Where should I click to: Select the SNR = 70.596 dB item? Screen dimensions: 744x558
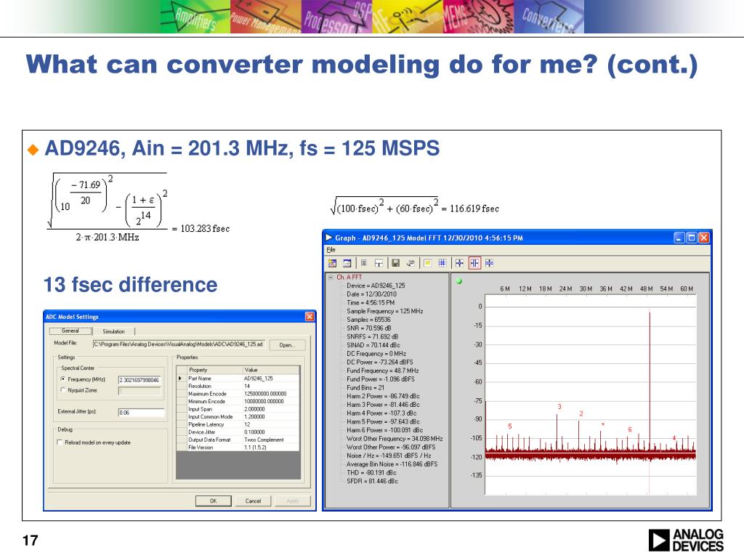(368, 328)
